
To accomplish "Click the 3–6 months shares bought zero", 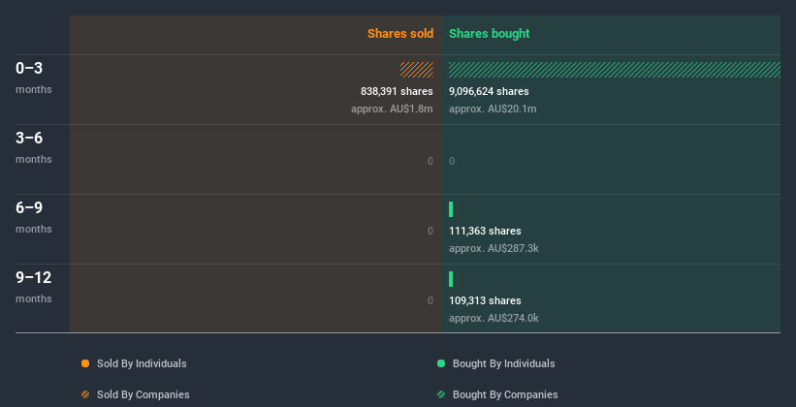I will pyautogui.click(x=452, y=162).
